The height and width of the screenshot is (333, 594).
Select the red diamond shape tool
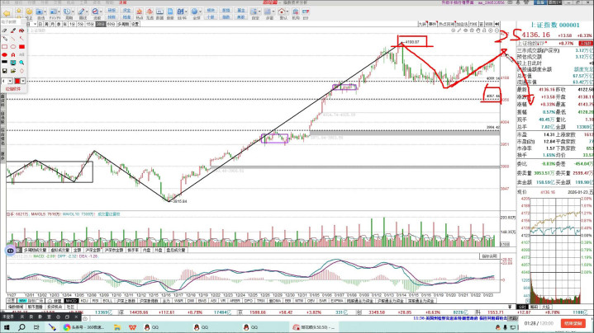[x=21, y=71]
